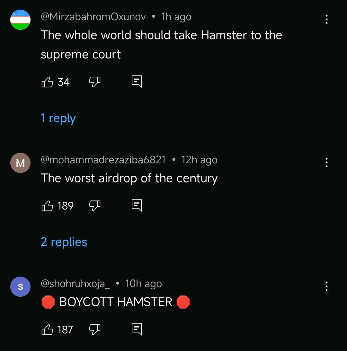Dislike the "worst airdrop" comment

click(94, 206)
